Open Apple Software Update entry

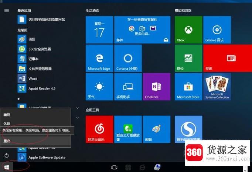[41, 157]
